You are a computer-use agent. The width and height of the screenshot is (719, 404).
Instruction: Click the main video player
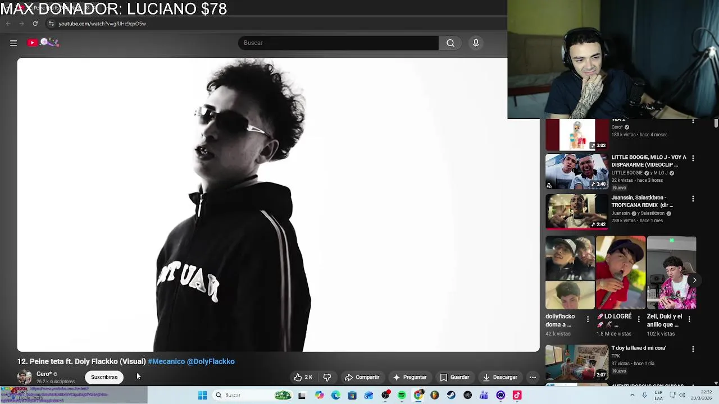point(279,205)
